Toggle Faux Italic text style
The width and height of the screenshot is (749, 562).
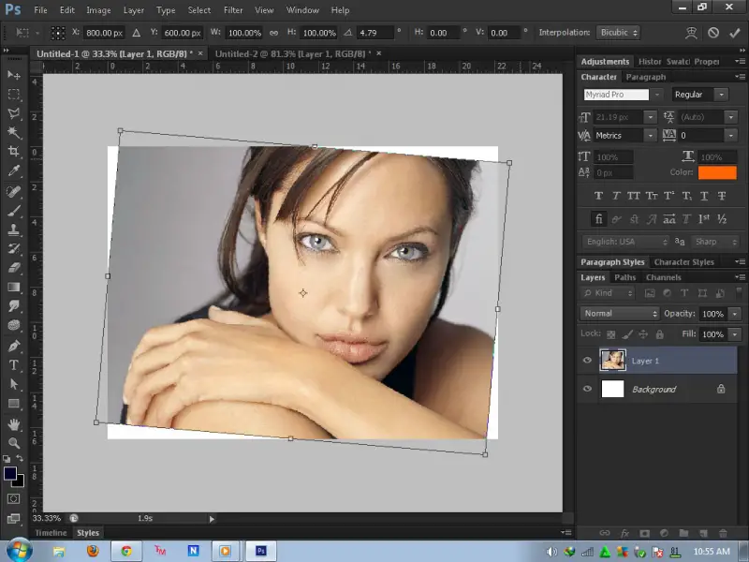point(616,196)
